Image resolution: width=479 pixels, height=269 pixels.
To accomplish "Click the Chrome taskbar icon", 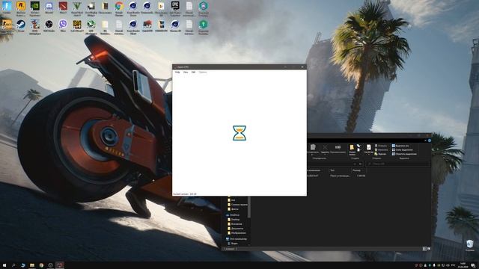I will (41, 265).
